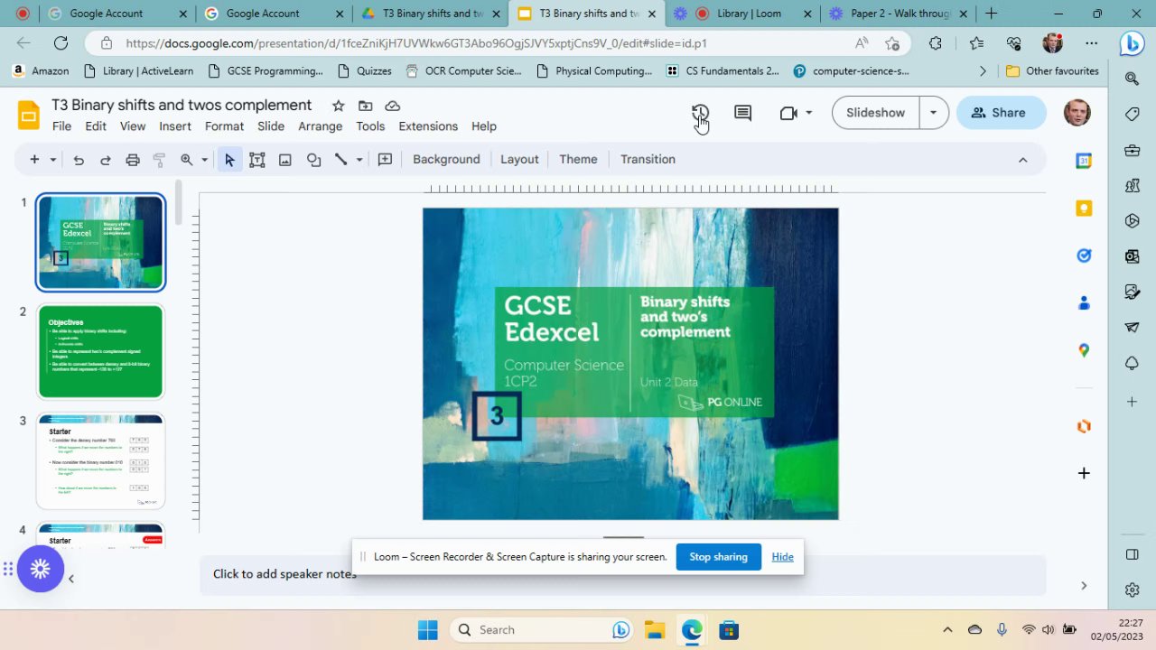Open Bing chat in Edge sidebar
This screenshot has height=650, width=1156.
tap(1132, 43)
